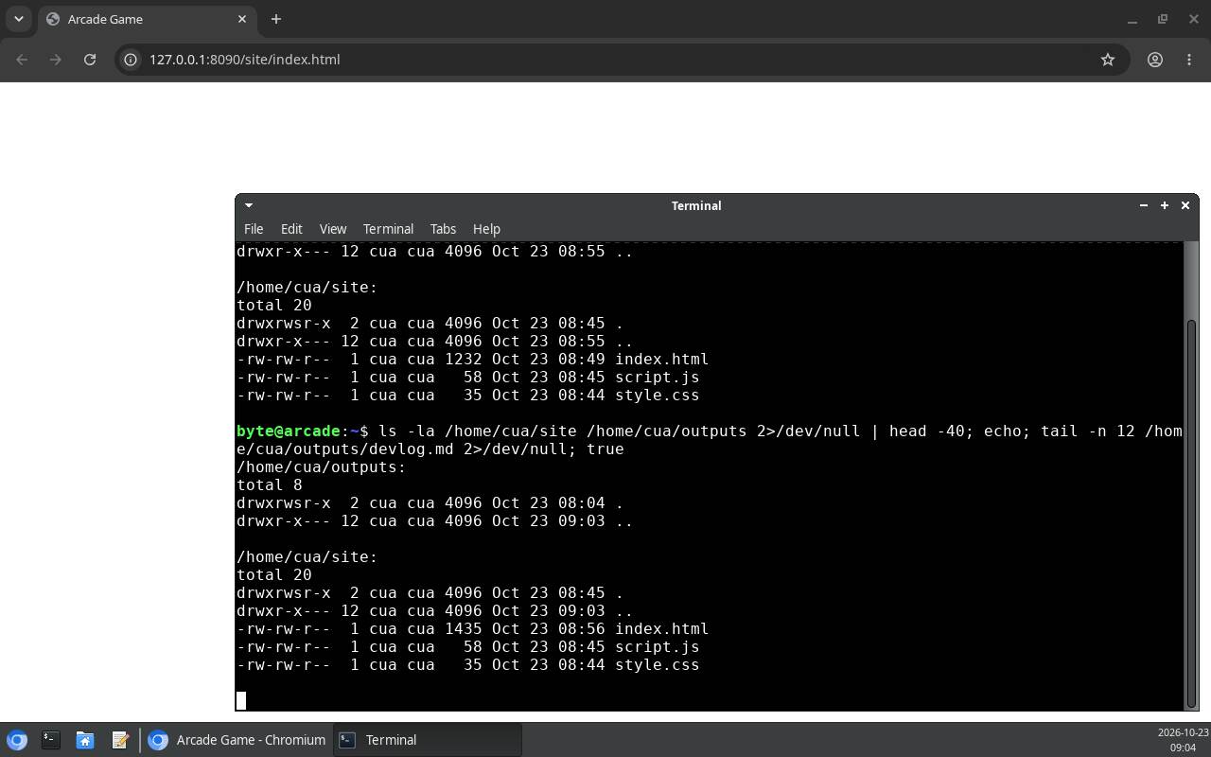The image size is (1211, 757).
Task: Go back in Chromium history
Action: coord(22,60)
